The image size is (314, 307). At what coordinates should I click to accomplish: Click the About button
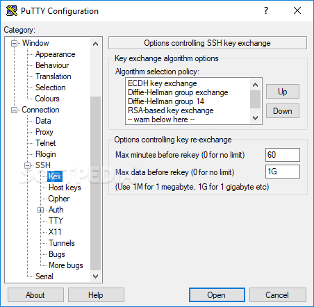point(35,295)
